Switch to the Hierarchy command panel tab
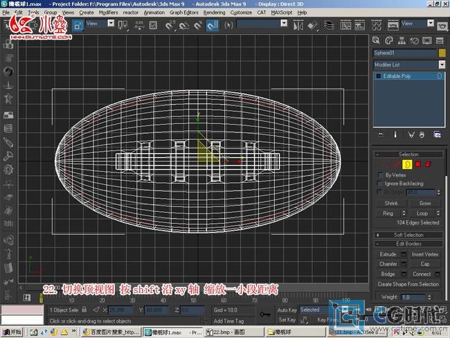Image resolution: width=450 pixels, height=338 pixels. click(x=402, y=40)
